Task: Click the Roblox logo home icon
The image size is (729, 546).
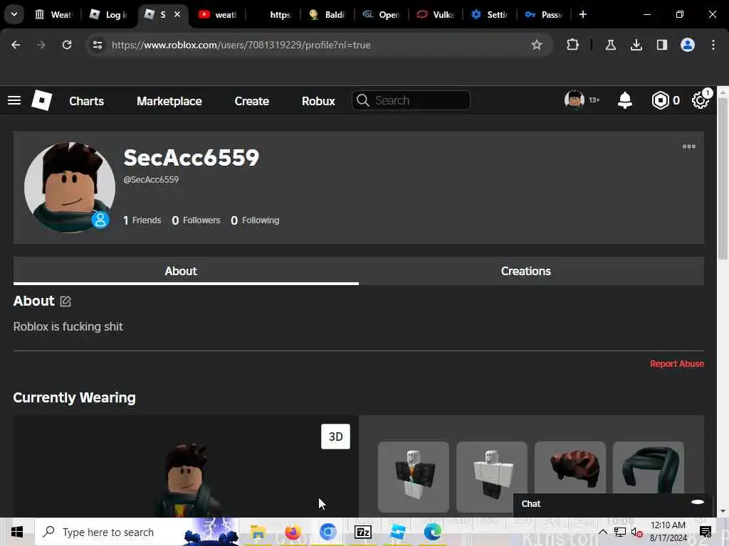Action: click(x=42, y=100)
